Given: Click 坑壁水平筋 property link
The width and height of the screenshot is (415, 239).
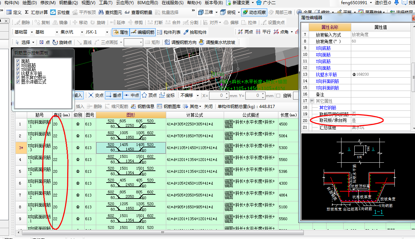Looking at the screenshot, I should tap(326, 74).
